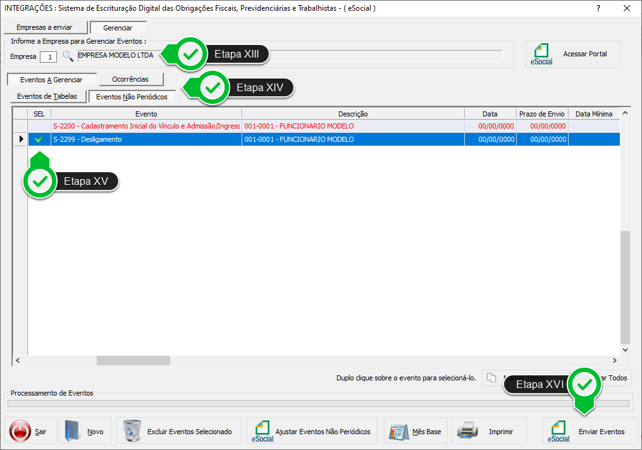Click the Empresa number input field

point(48,57)
